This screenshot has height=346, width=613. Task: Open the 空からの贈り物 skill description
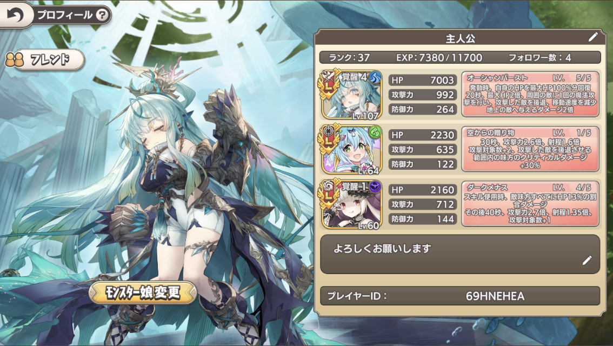coord(530,149)
